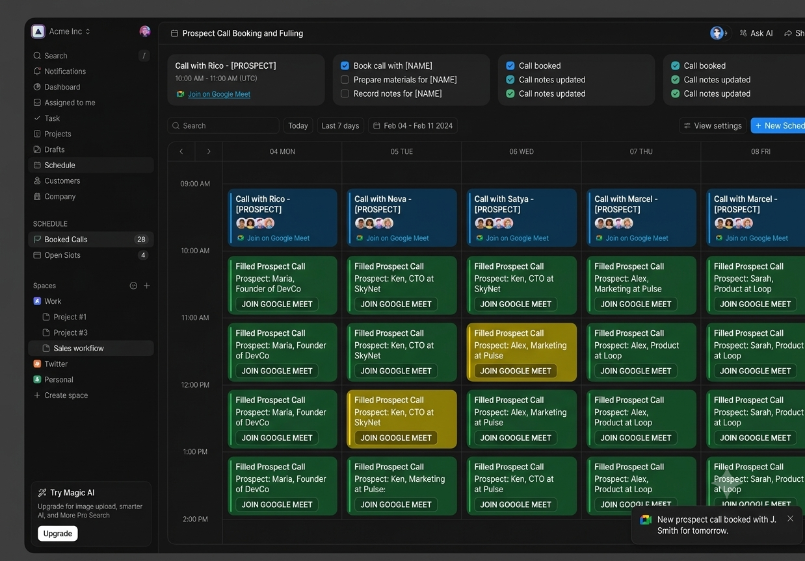Open View settings
805x561 pixels.
pos(713,126)
